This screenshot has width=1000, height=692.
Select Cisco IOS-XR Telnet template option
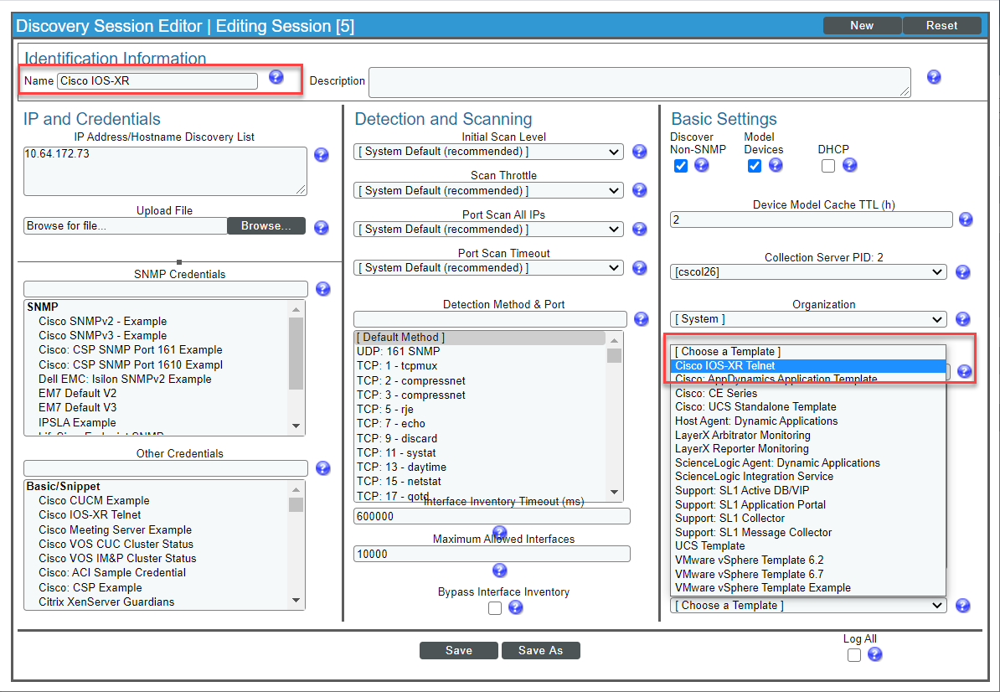(x=808, y=365)
